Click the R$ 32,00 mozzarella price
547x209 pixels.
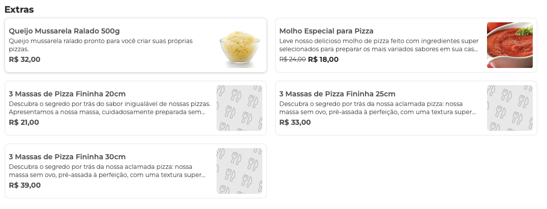click(x=24, y=59)
